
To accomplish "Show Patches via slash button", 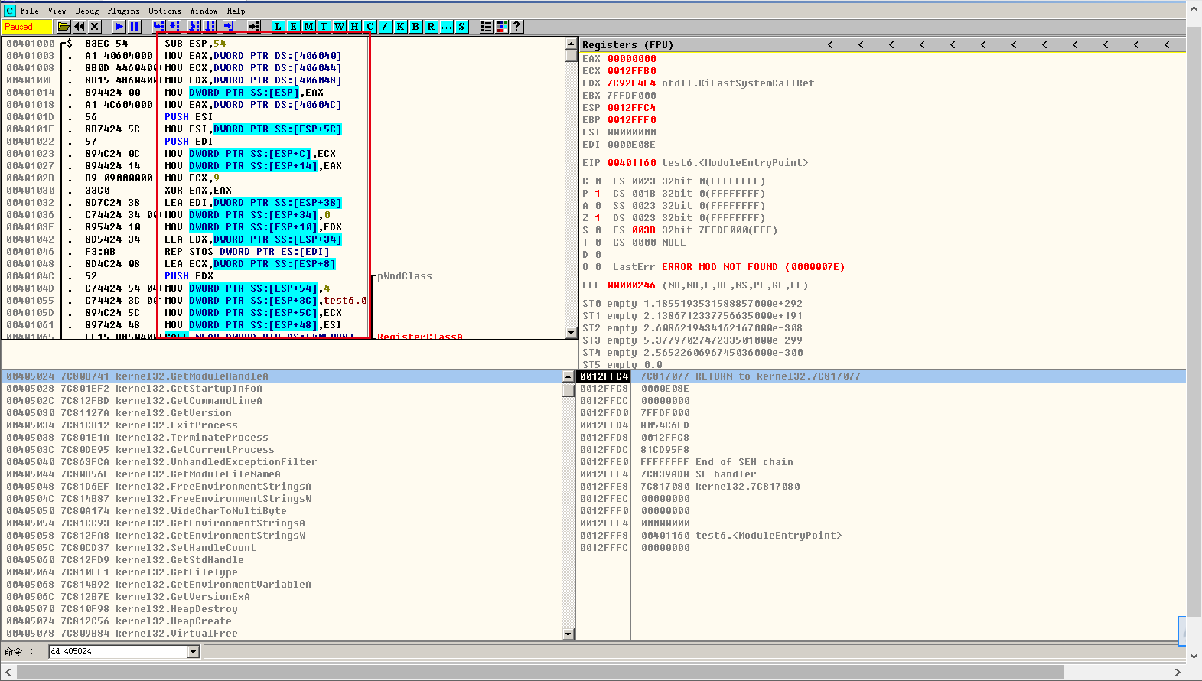I will tap(385, 26).
